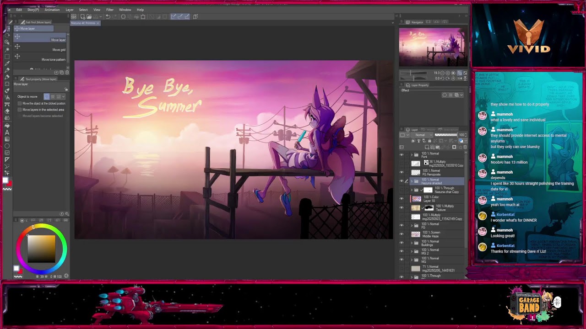Image resolution: width=586 pixels, height=329 pixels.
Task: Select the Eyedropper tool in toolbar
Action: pos(7,63)
